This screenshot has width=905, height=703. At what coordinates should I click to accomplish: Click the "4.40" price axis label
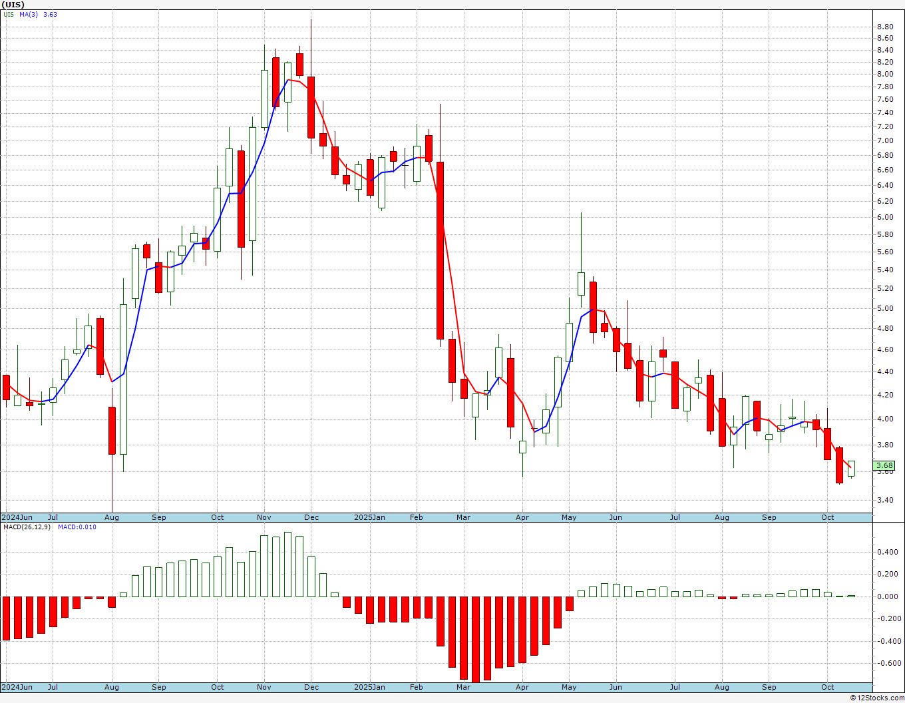tap(885, 371)
